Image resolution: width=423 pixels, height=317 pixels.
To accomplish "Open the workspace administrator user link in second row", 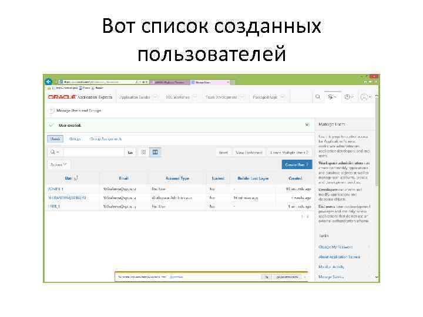I will 67,198.
